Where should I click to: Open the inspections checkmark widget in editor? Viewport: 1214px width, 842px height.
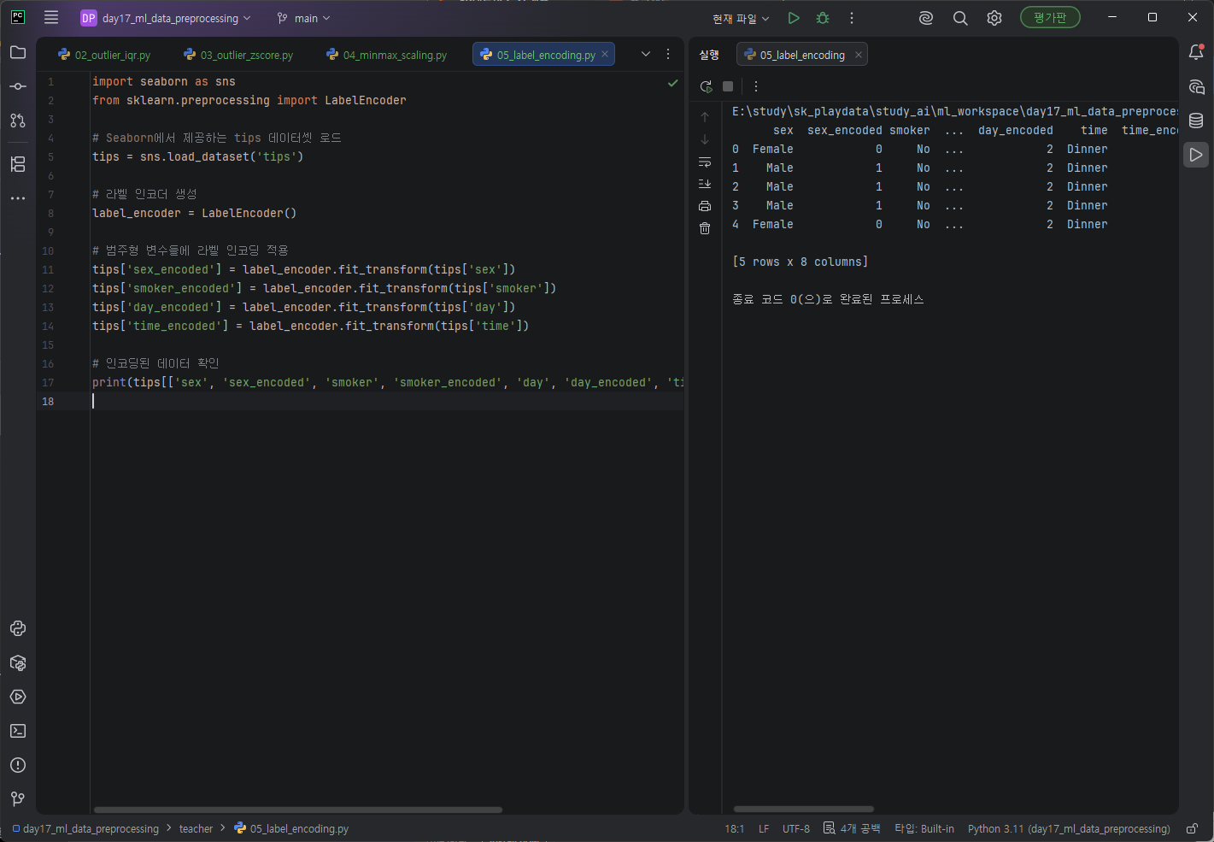673,83
